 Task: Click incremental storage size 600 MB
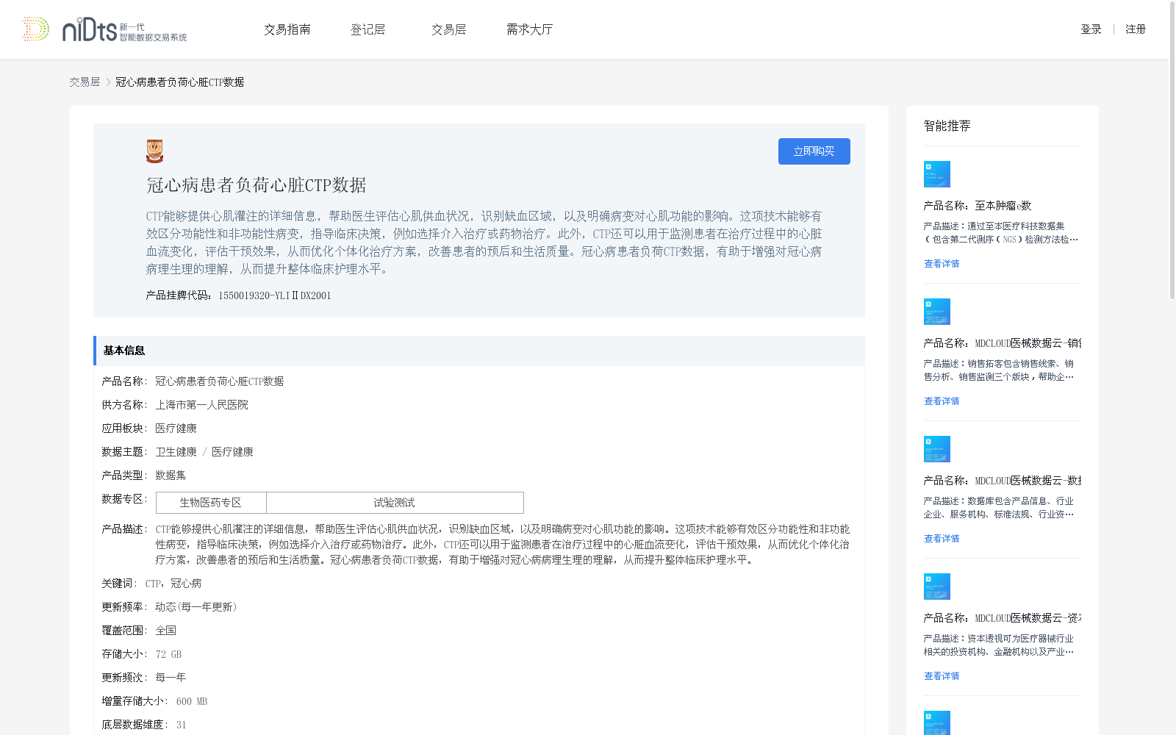tap(192, 701)
